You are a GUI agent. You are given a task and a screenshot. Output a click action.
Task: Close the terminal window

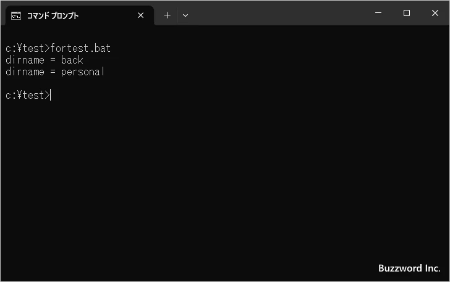click(435, 13)
